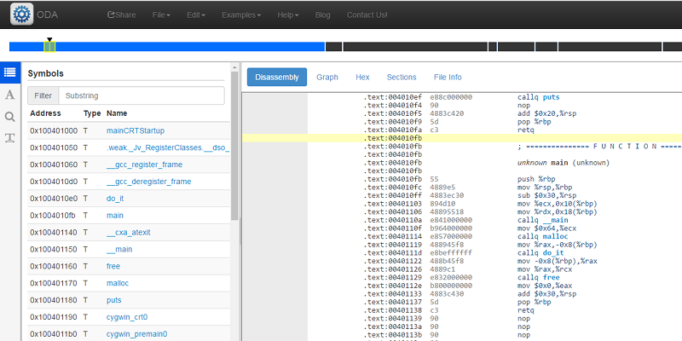This screenshot has height=341, width=682.
Task: Open the Contact Us! link
Action: coord(367,14)
